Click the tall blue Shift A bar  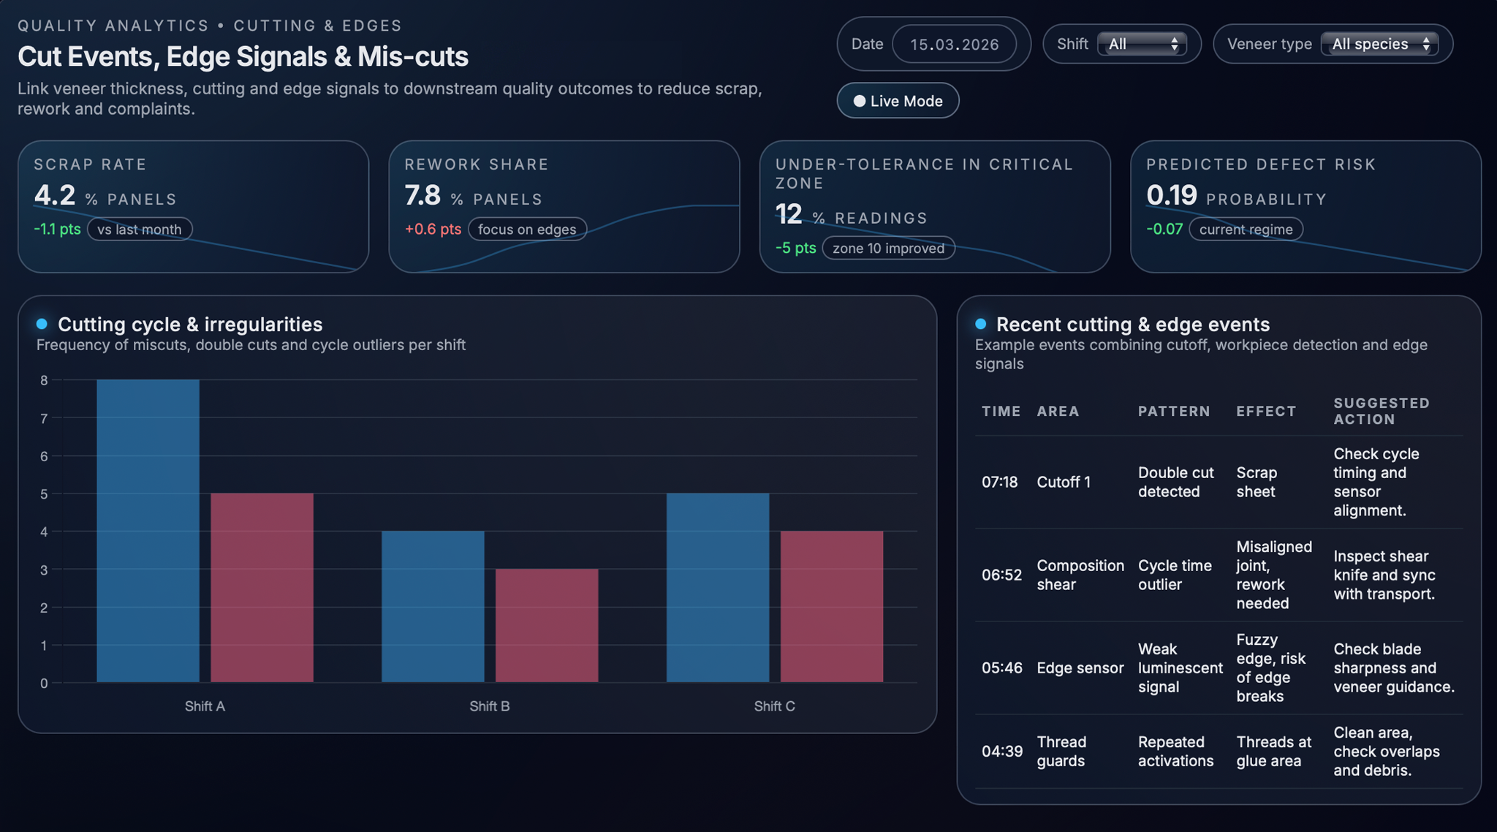(148, 531)
